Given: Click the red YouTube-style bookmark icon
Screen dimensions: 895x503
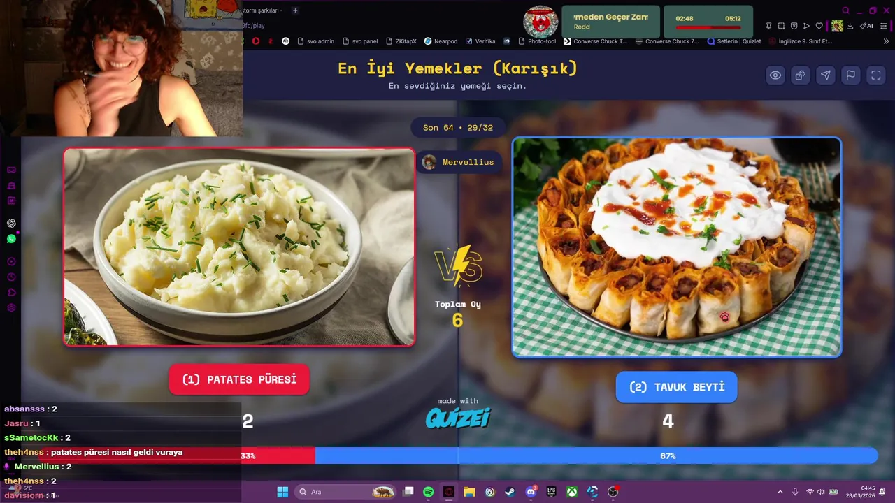Looking at the screenshot, I should (x=255, y=41).
